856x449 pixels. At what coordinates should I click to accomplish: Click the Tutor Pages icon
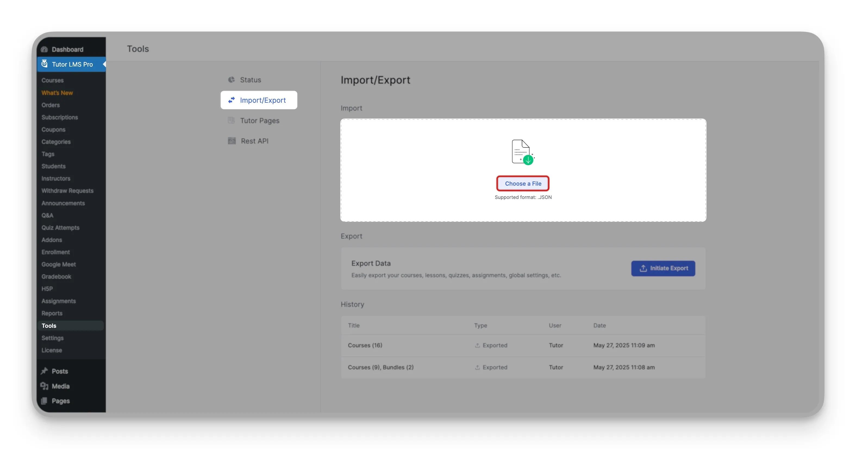coord(231,120)
